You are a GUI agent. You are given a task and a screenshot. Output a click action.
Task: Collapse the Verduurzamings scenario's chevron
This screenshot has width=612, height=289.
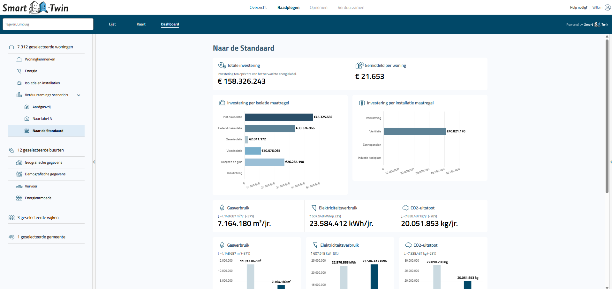79,95
